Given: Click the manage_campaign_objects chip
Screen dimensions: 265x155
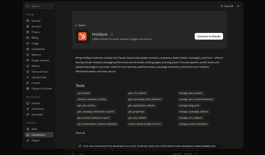Looking at the screenshot, I should 194,112.
